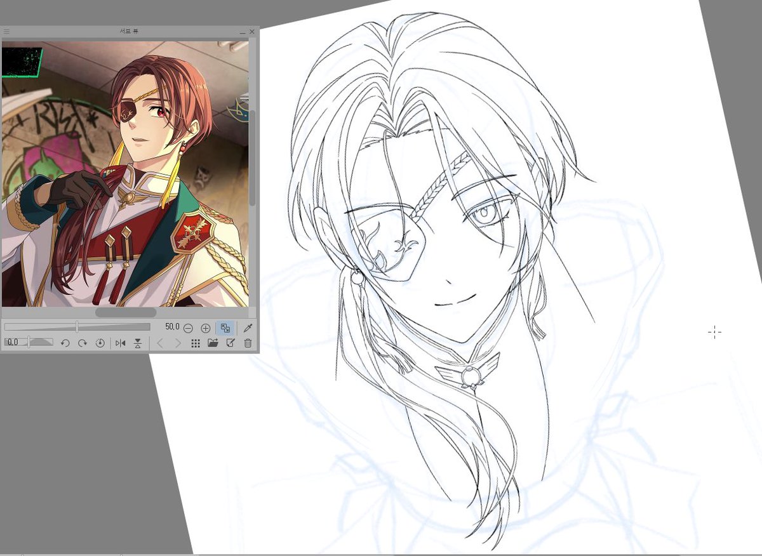The height and width of the screenshot is (556, 762).
Task: Activate the Sub View eyedropper
Action: [248, 328]
